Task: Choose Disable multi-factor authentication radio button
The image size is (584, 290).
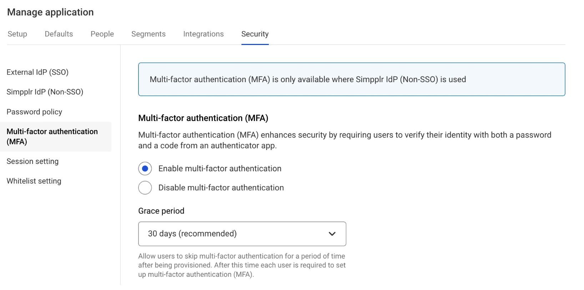Action: 145,188
